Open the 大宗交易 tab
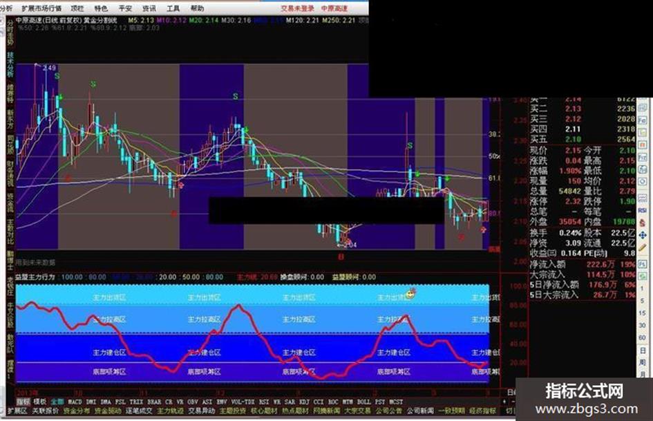Image resolution: width=653 pixels, height=421 pixels. pyautogui.click(x=357, y=411)
